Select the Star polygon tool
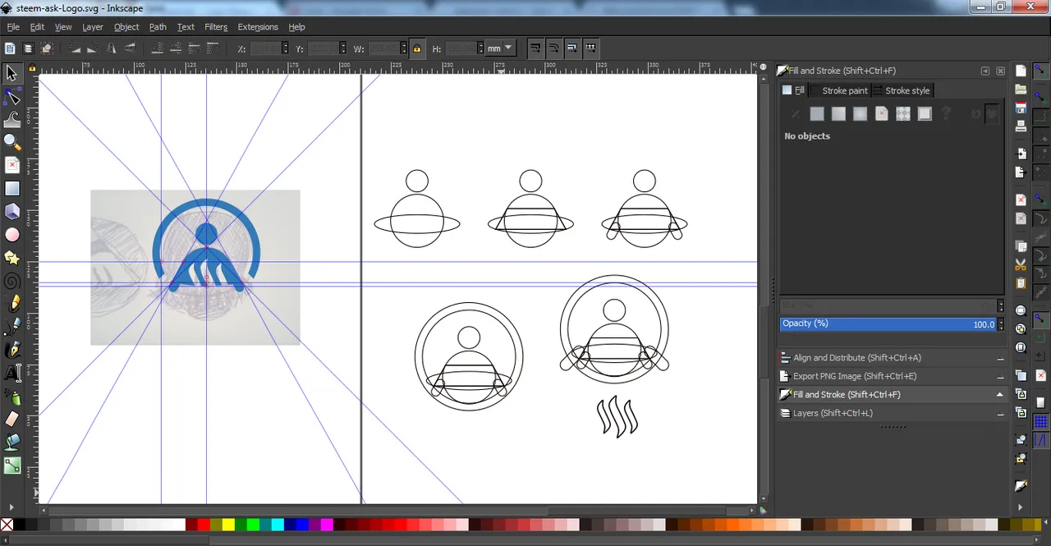Screen dimensions: 1051x546 point(11,258)
